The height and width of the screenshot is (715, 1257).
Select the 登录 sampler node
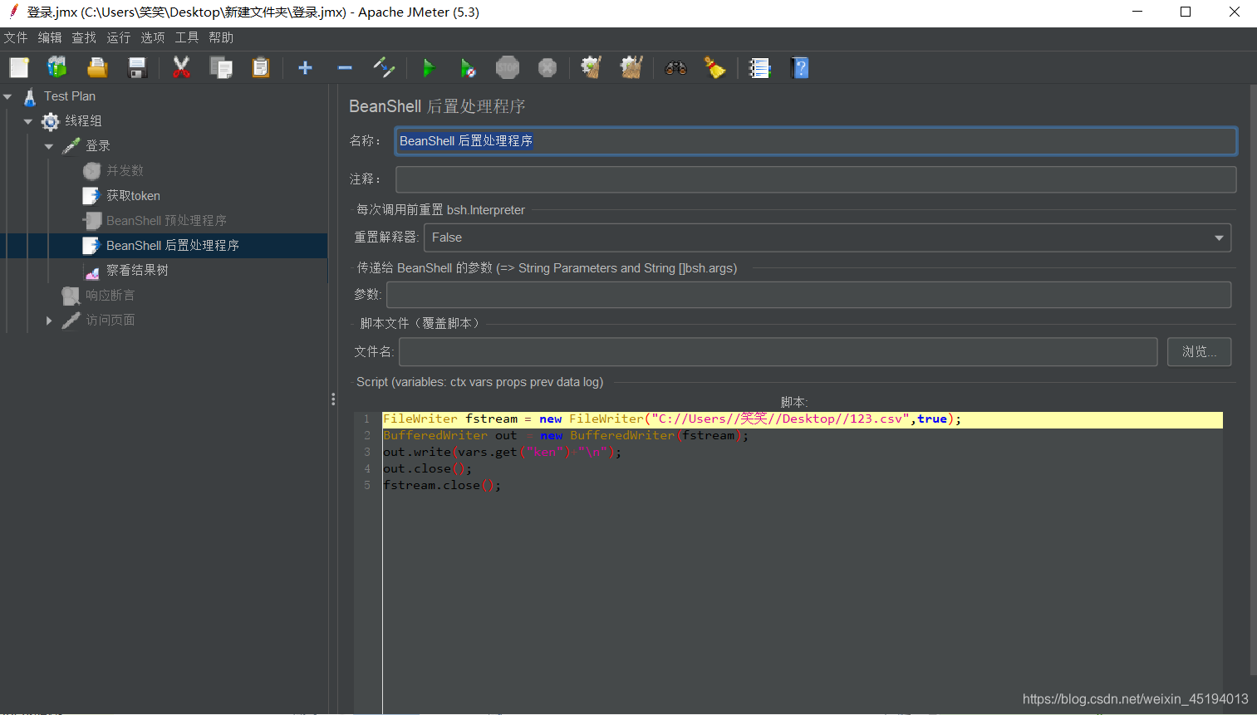tap(98, 146)
